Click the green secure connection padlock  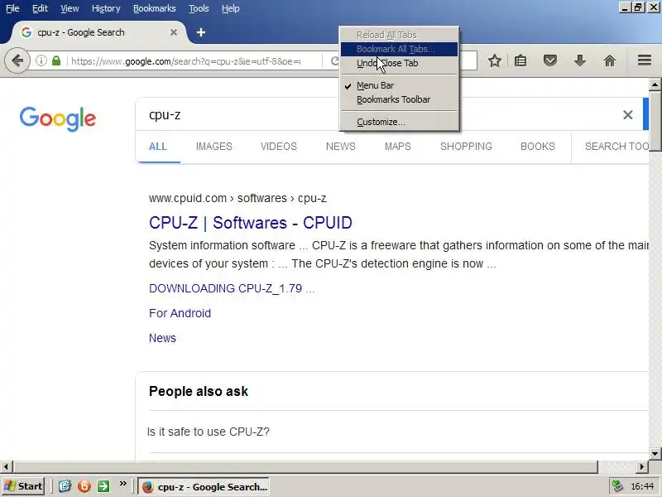[56, 60]
